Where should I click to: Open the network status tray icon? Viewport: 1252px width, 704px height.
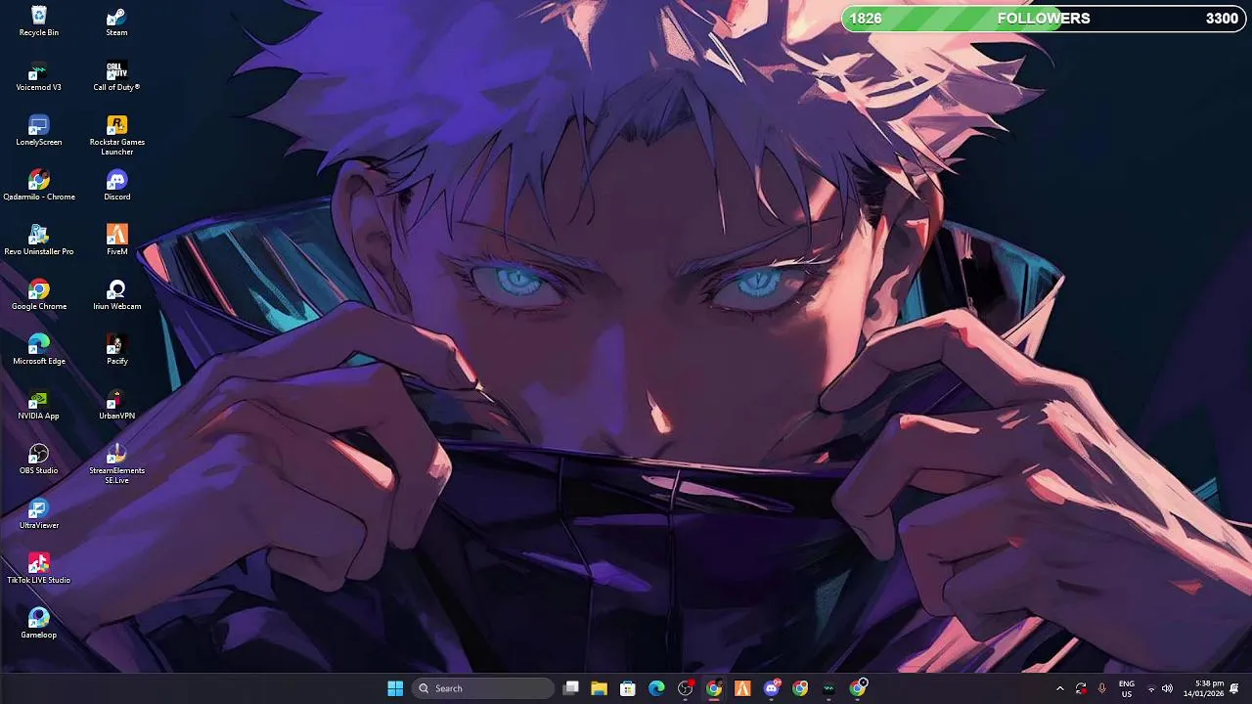click(x=1151, y=688)
